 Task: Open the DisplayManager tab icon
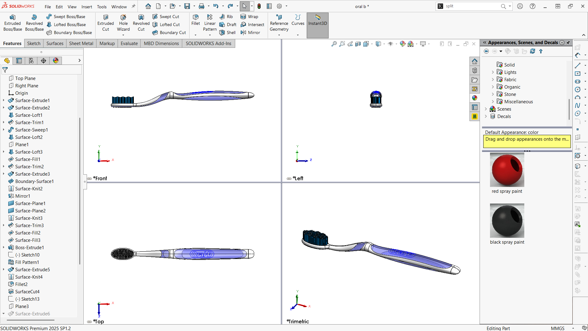56,61
